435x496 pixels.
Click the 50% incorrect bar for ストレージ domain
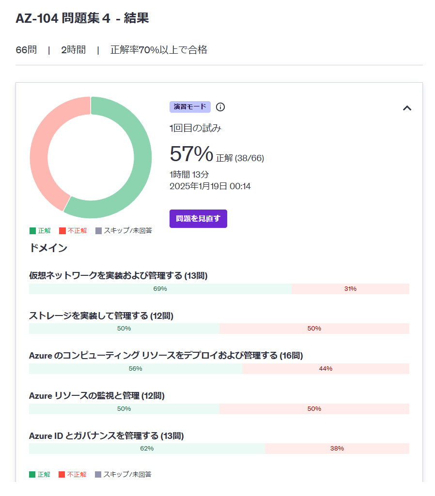point(314,329)
